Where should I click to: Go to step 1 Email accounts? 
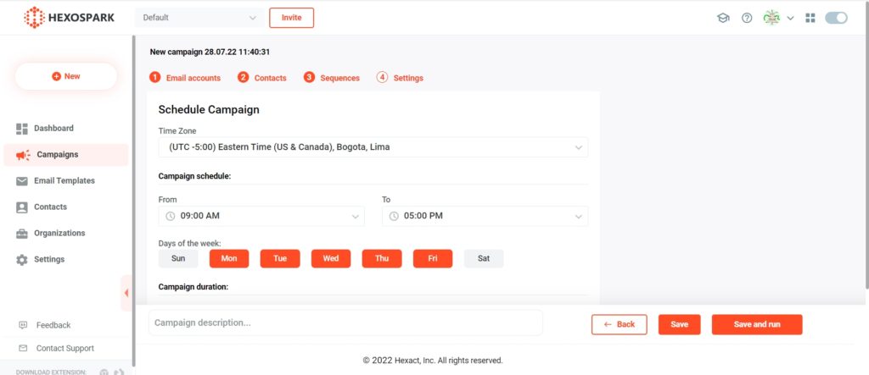pyautogui.click(x=185, y=78)
